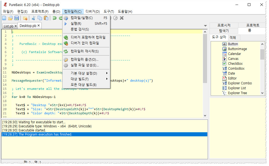The image size is (269, 166).
Task: Switch to the 프로시저 panel tab
Action: (224, 25)
